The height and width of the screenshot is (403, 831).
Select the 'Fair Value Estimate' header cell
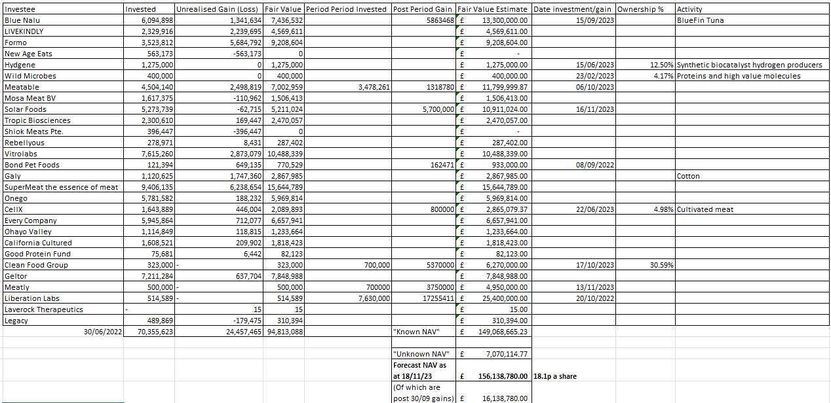(x=493, y=9)
